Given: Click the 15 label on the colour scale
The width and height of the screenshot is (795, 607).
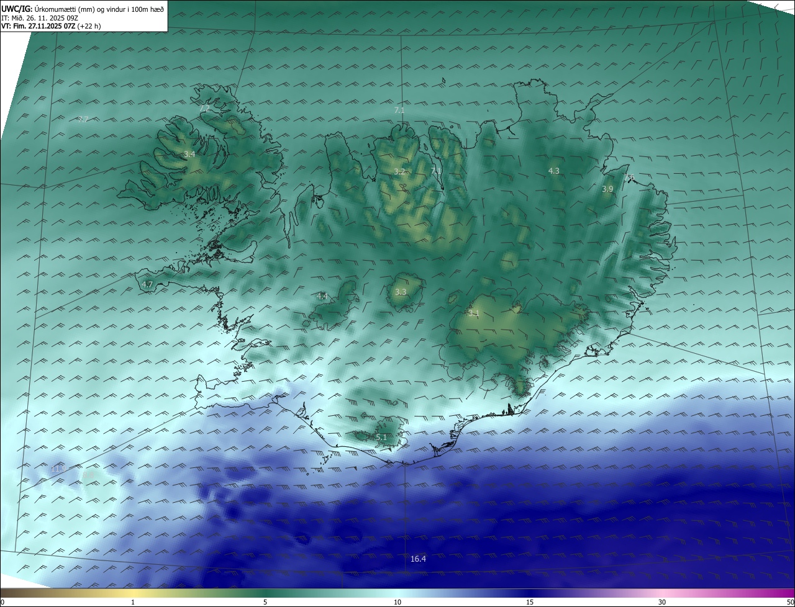Looking at the screenshot, I should [530, 602].
